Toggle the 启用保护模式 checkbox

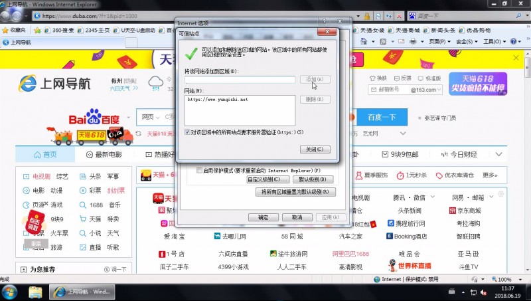[199, 170]
